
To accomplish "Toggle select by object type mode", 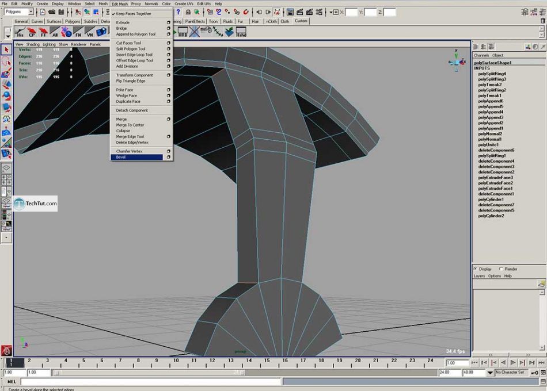I will click(x=87, y=12).
